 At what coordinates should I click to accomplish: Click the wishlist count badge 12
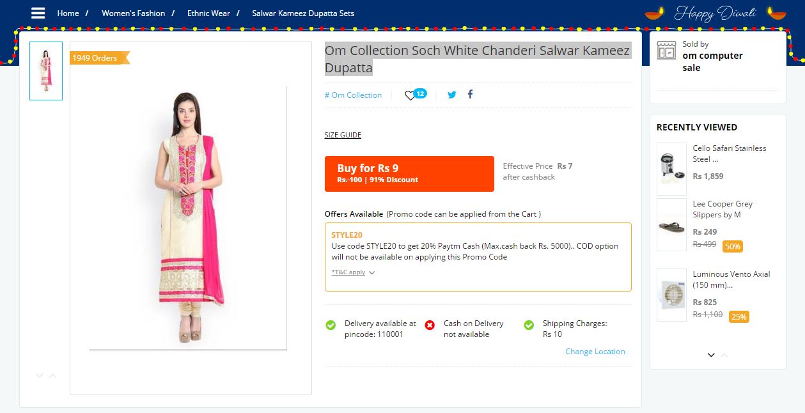coord(420,93)
